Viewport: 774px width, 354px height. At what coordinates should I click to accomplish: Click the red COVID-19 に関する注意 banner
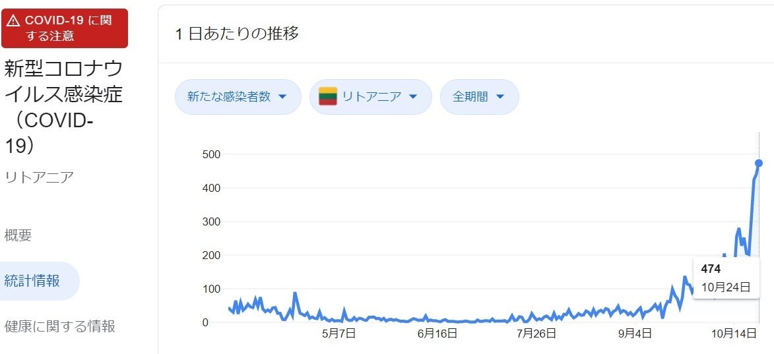[x=65, y=28]
